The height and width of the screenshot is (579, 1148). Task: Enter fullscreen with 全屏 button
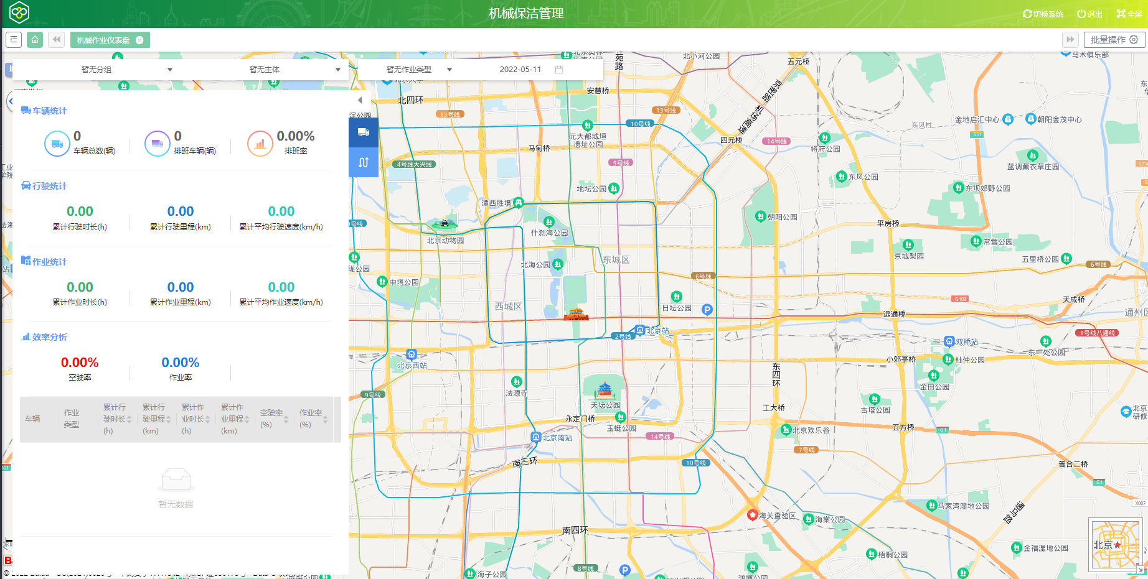(1129, 14)
